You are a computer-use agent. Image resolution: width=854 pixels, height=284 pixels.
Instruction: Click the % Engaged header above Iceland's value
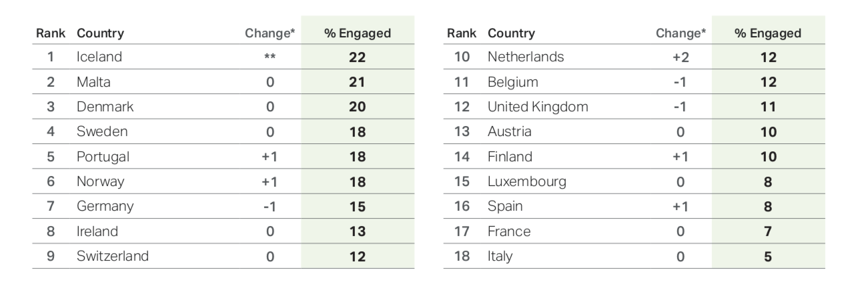coord(357,33)
